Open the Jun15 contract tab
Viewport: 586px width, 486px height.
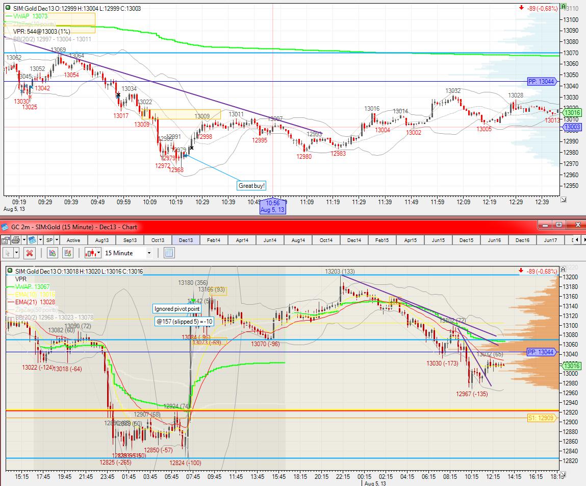click(438, 240)
